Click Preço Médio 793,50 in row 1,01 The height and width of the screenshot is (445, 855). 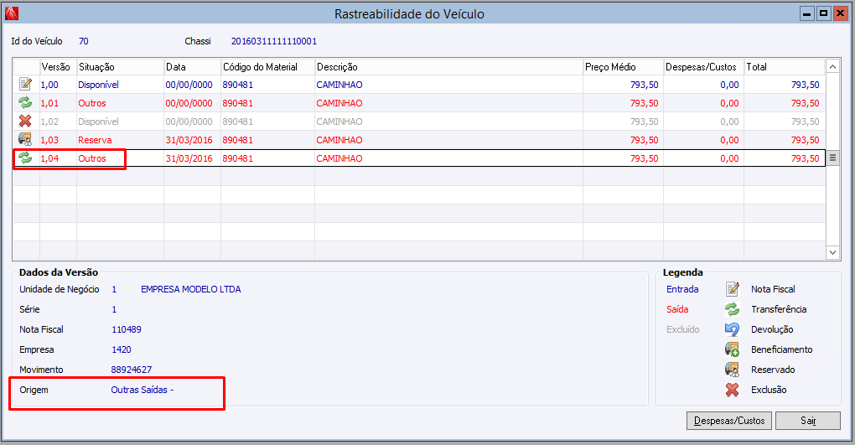pos(644,103)
